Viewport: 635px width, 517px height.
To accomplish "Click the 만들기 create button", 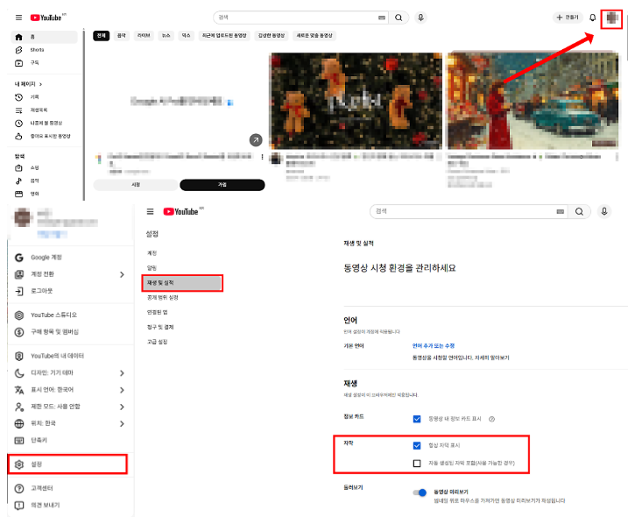I will click(x=568, y=18).
